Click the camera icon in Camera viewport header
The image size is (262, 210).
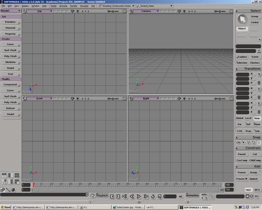click(x=179, y=11)
